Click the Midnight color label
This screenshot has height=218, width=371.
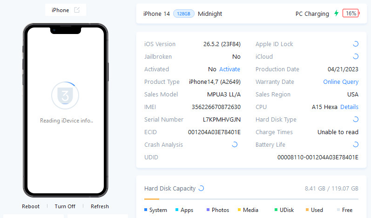click(x=210, y=14)
